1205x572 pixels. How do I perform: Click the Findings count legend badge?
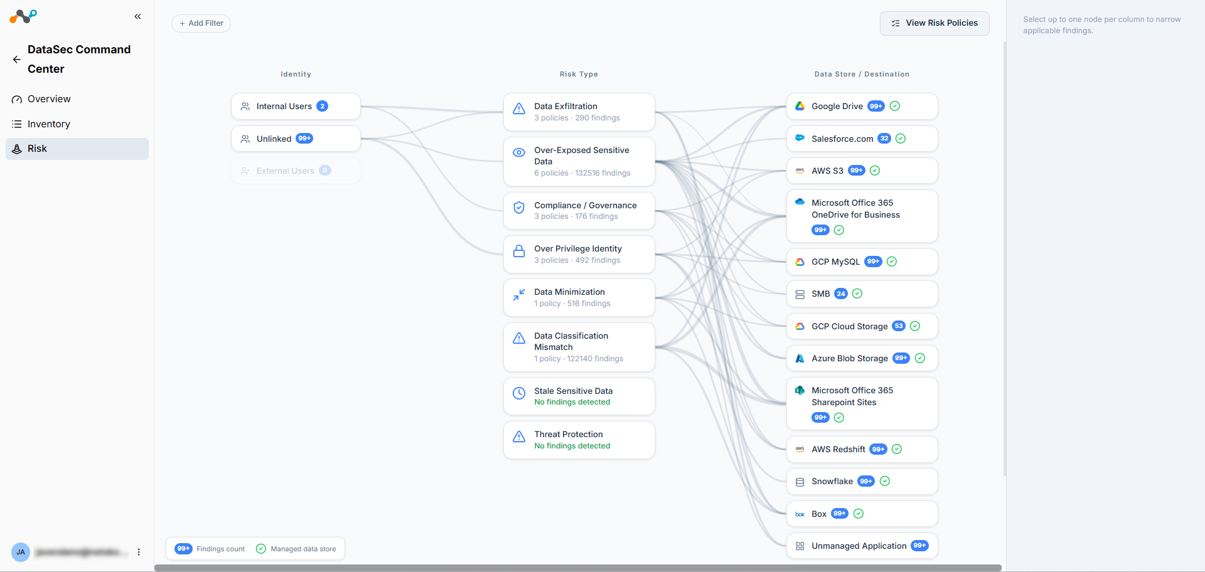coord(183,549)
